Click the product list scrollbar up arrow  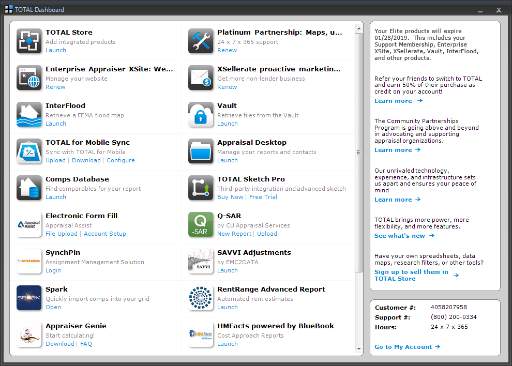tap(359, 29)
